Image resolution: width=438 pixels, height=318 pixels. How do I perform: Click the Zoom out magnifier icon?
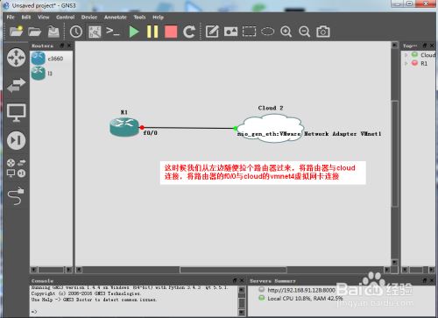(x=304, y=32)
